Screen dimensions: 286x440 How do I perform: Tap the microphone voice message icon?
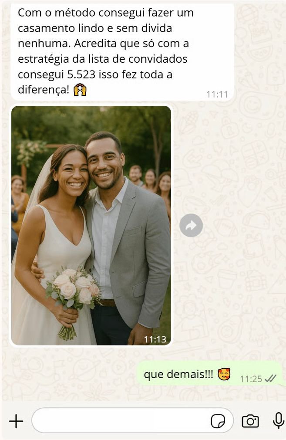279,420
